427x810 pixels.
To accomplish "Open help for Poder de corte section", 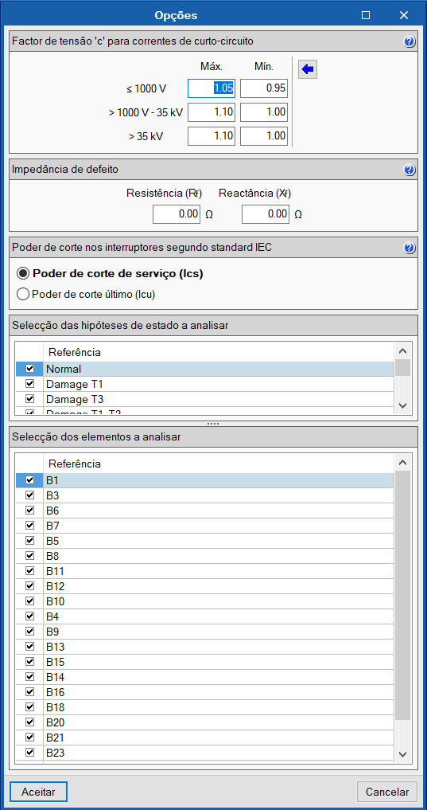I will pos(410,248).
